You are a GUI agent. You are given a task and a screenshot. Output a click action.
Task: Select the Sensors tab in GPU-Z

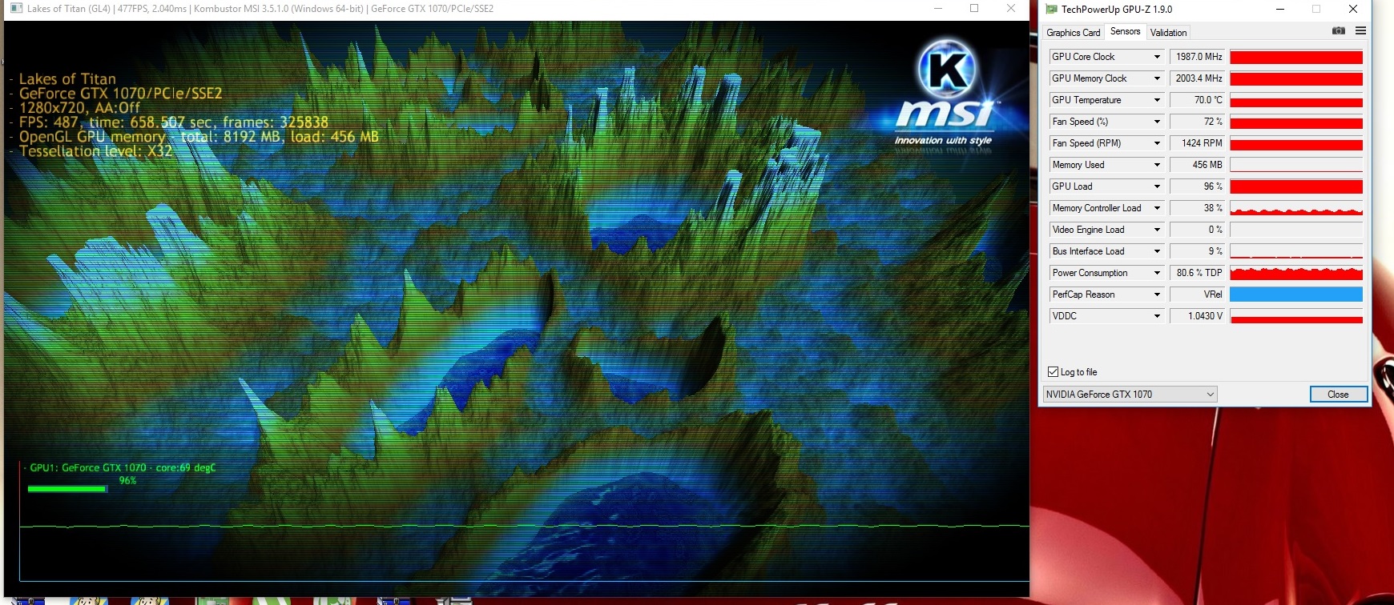pyautogui.click(x=1125, y=32)
